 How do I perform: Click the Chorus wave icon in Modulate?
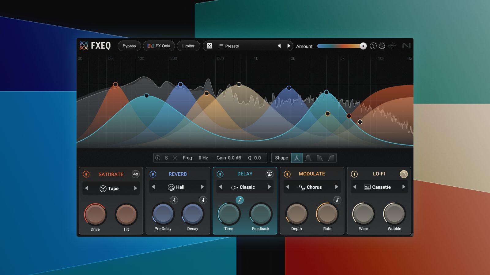(x=302, y=187)
